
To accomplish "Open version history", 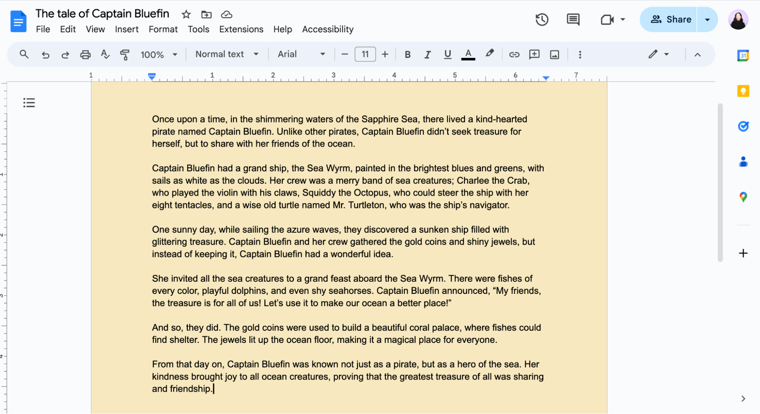I will pyautogui.click(x=541, y=19).
